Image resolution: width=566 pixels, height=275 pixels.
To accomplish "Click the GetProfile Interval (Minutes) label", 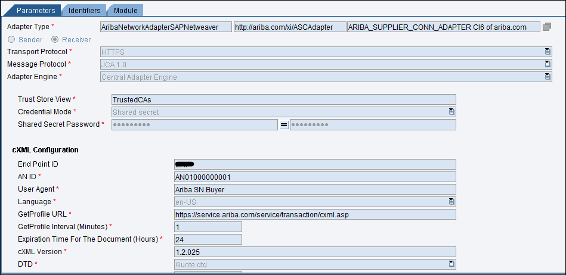I will [63, 227].
